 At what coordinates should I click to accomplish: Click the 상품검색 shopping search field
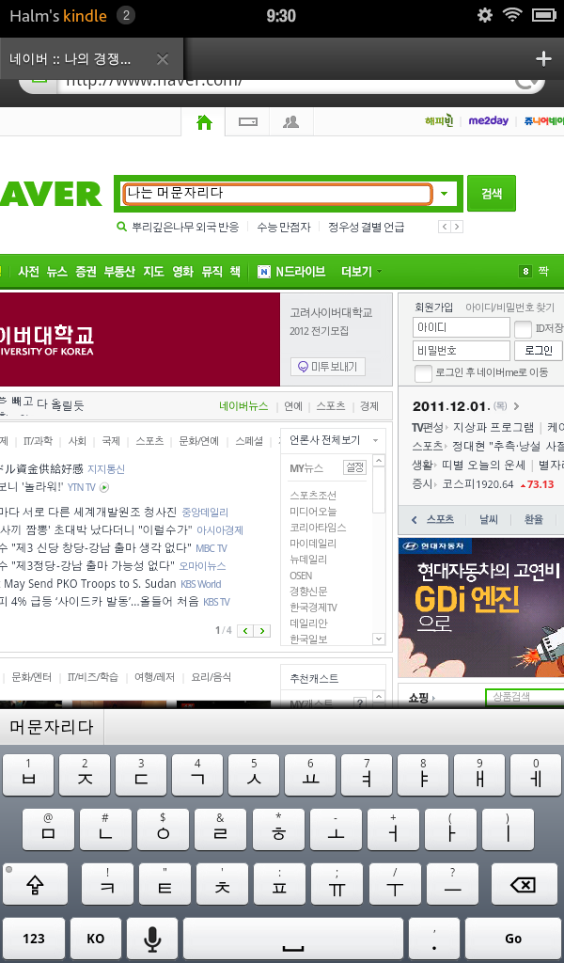(x=525, y=697)
